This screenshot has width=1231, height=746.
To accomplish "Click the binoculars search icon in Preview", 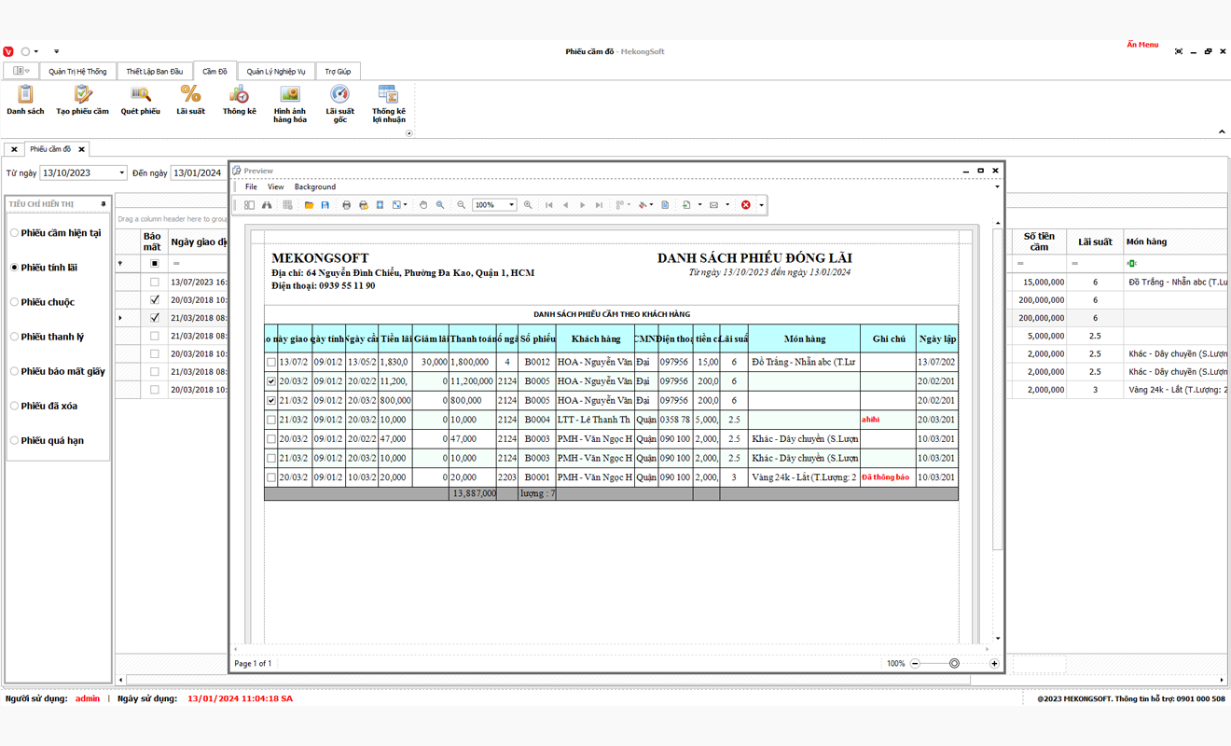I will coord(267,205).
